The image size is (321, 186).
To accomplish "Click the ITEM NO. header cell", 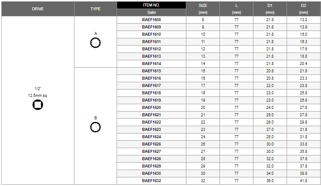I will (151, 5).
